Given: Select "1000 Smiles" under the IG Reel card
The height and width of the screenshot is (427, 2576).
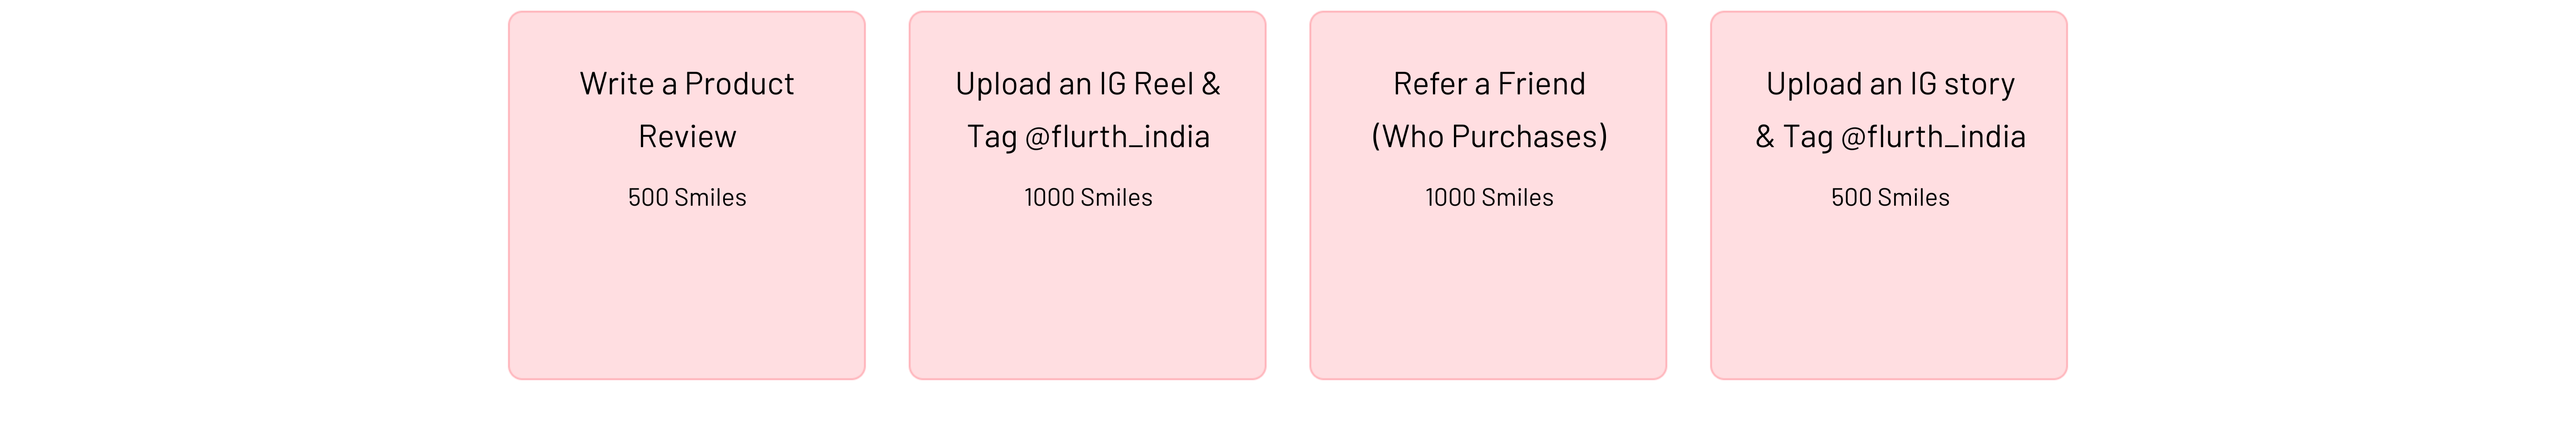Looking at the screenshot, I should coord(1088,197).
